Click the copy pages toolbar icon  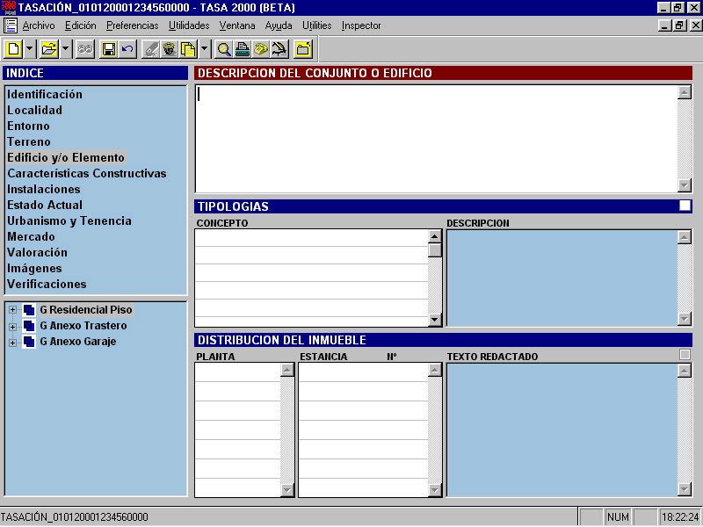[x=188, y=49]
